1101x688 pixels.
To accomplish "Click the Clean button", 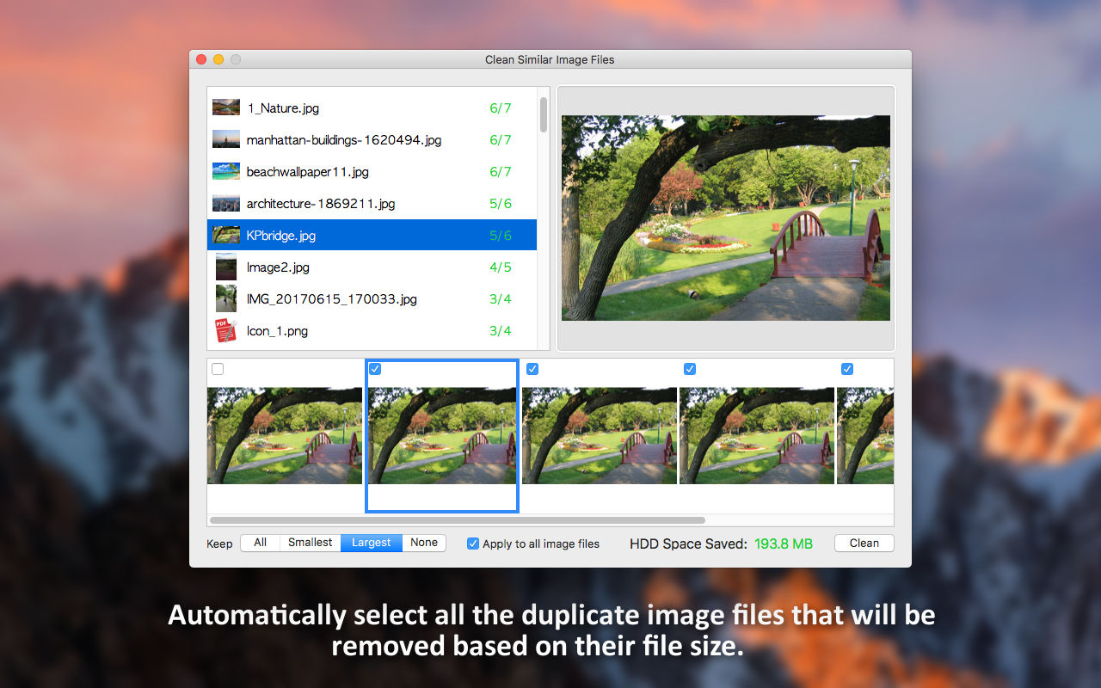I will coord(864,543).
